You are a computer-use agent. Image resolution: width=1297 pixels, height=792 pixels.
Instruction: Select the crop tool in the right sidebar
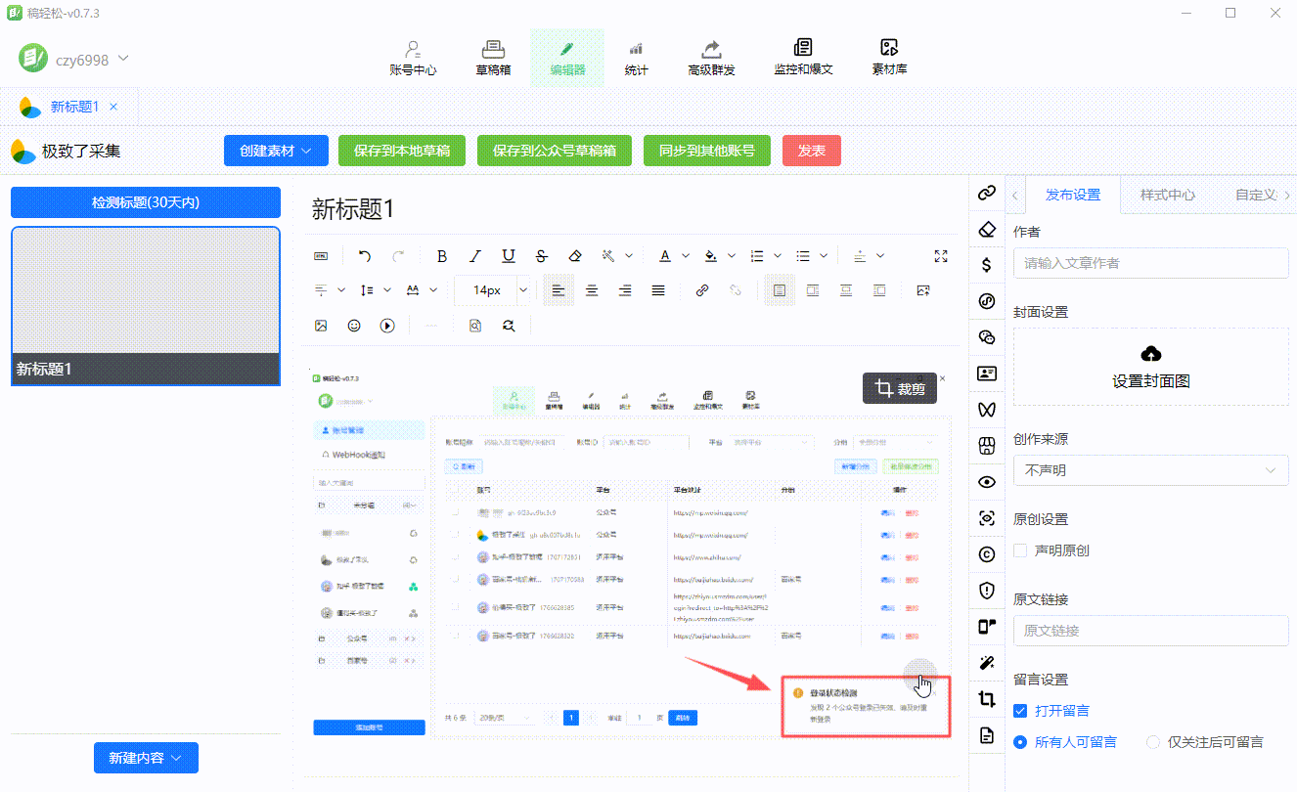pyautogui.click(x=987, y=699)
